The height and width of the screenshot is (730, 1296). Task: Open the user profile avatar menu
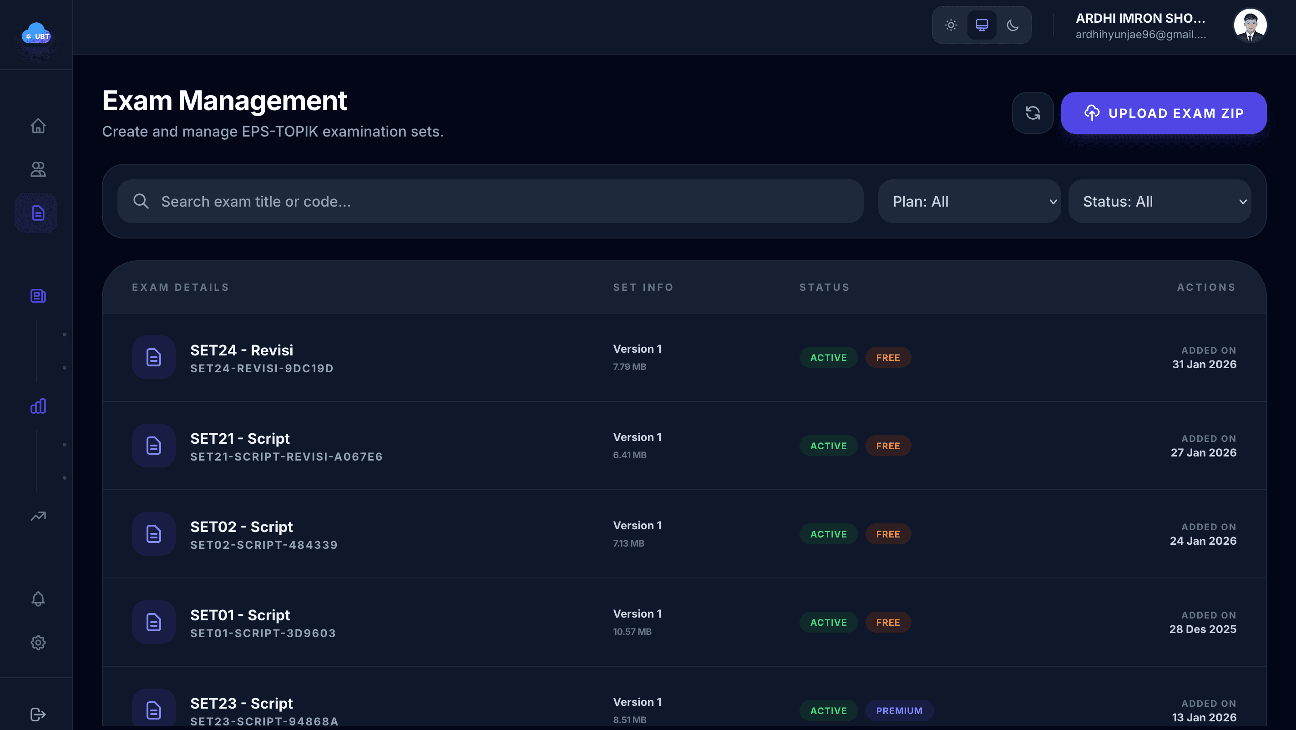1250,25
